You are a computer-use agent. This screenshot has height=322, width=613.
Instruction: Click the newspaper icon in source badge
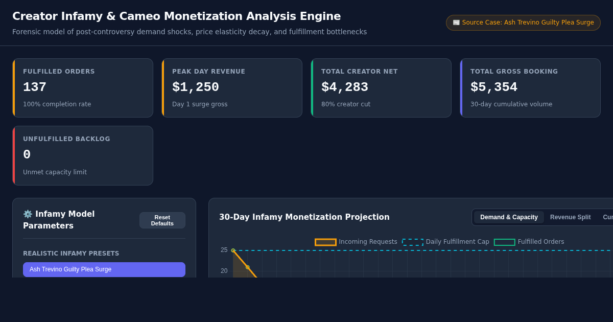[456, 22]
